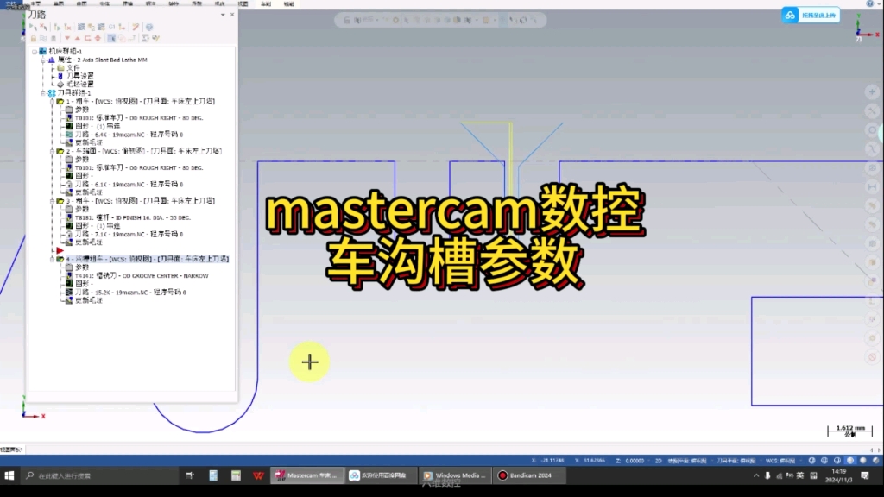Viewport: 884px width, 497px height.
Task: Toggle the lock selected operations icon
Action: coord(34,38)
